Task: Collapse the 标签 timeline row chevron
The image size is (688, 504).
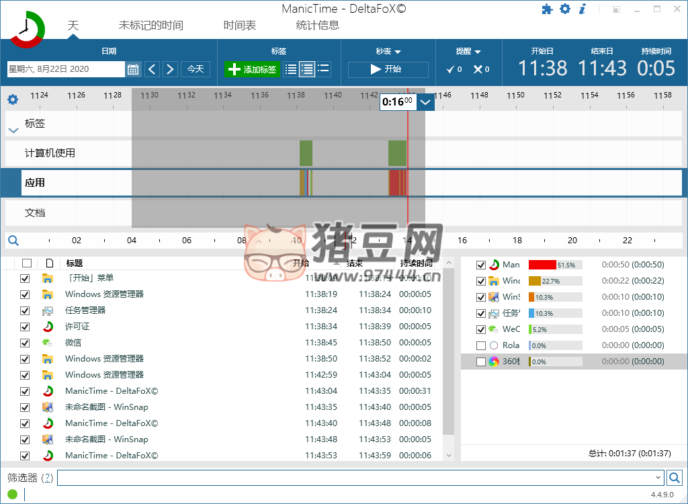Action: coord(13,130)
